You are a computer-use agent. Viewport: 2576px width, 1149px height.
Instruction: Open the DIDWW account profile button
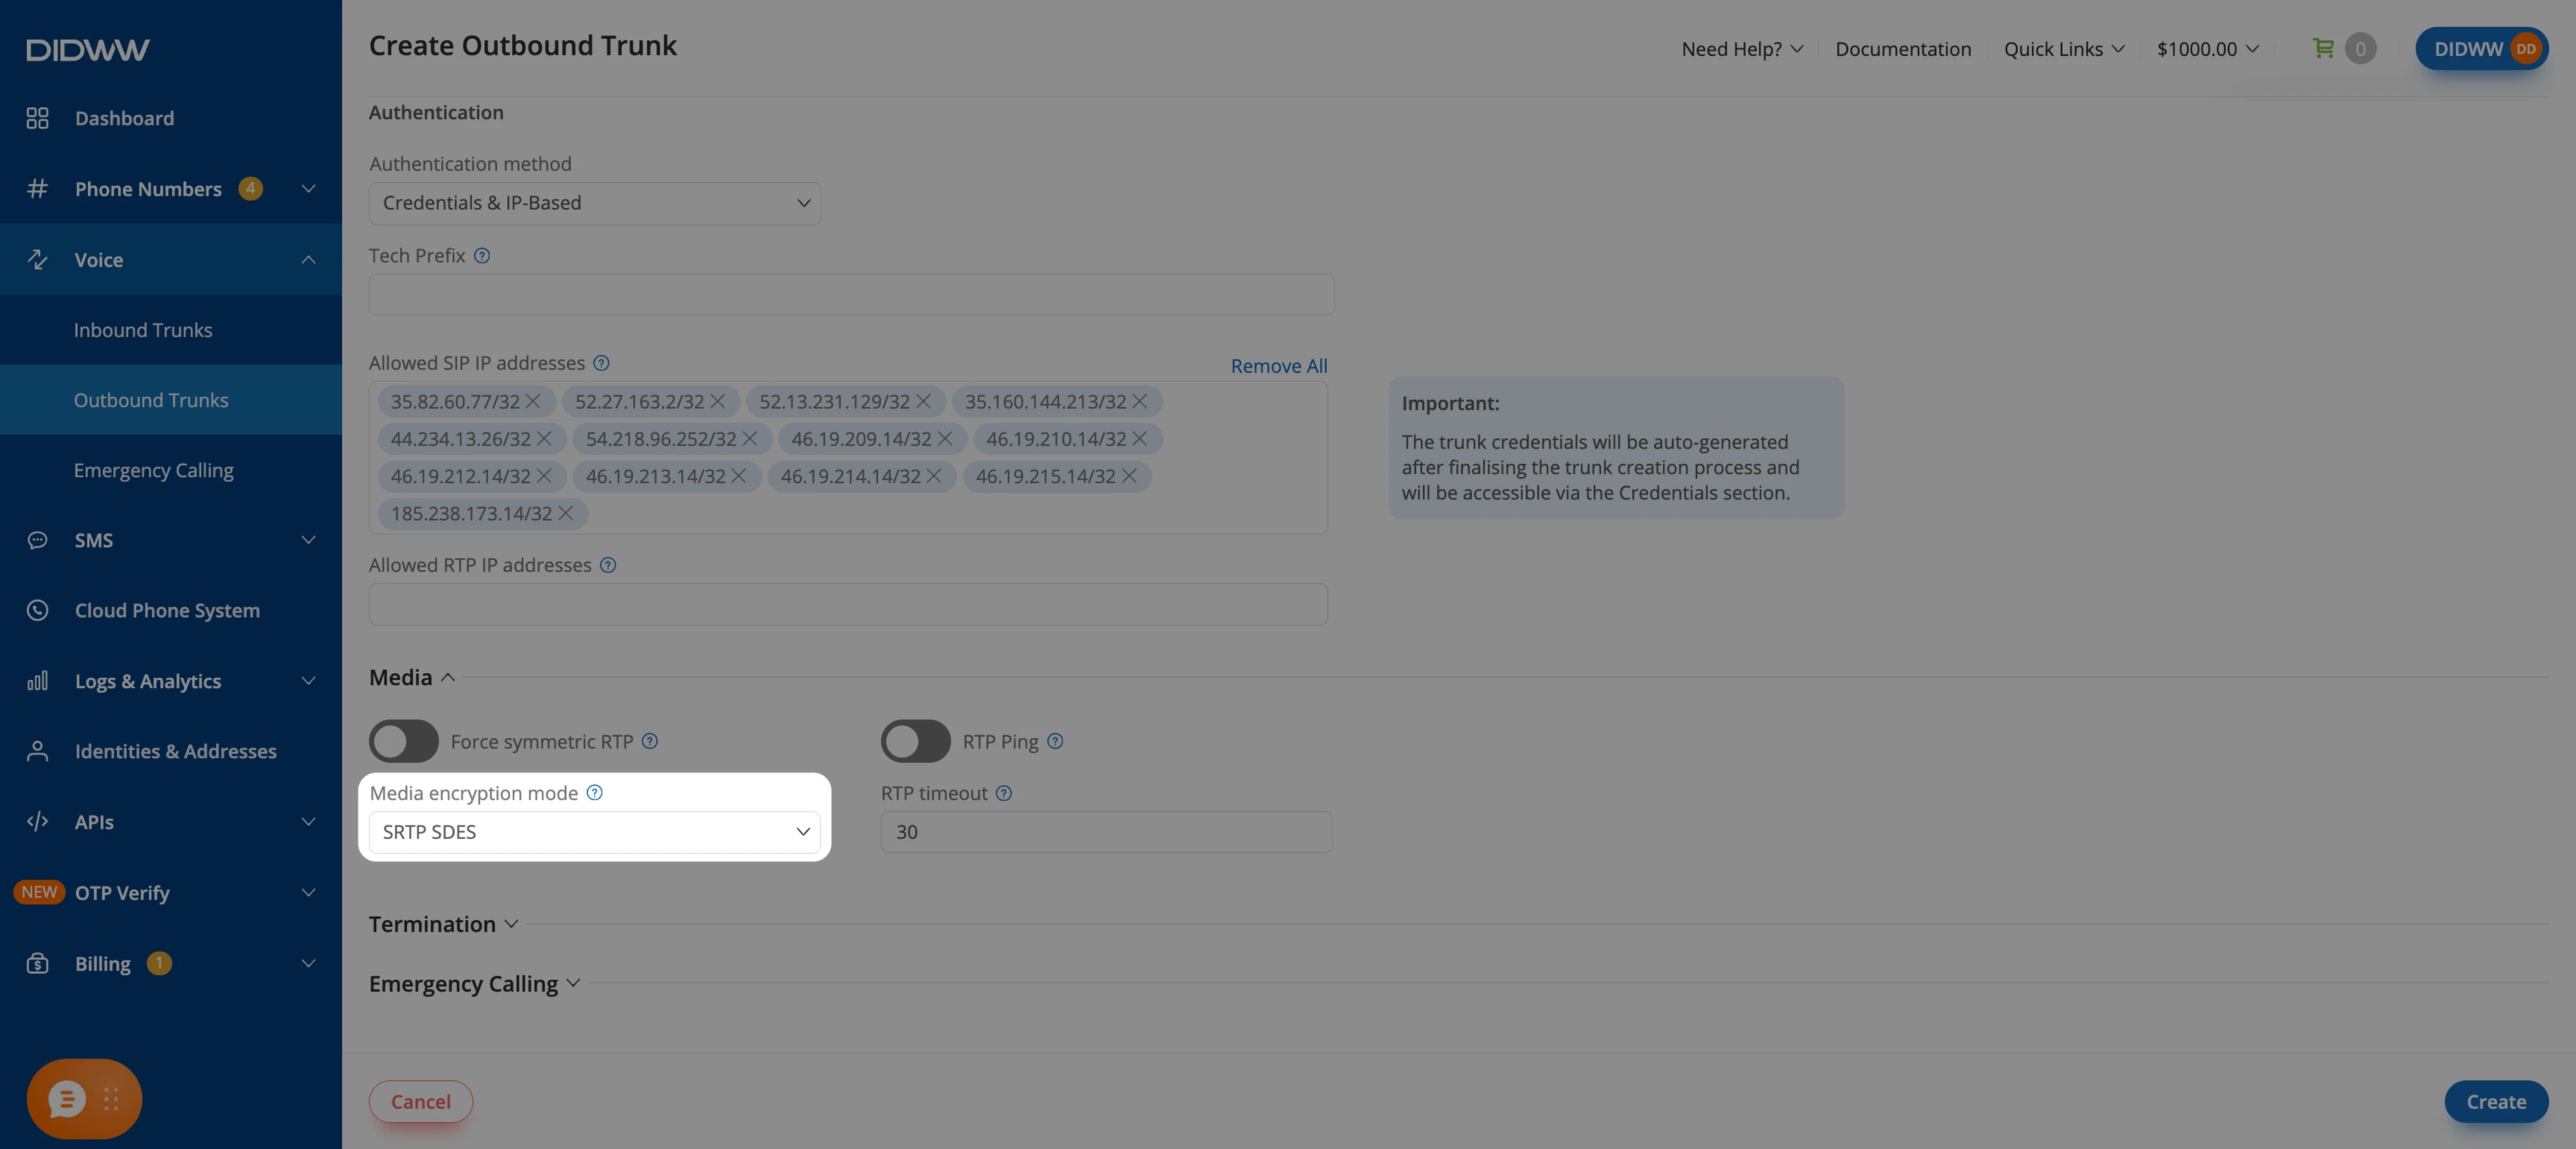point(2481,49)
